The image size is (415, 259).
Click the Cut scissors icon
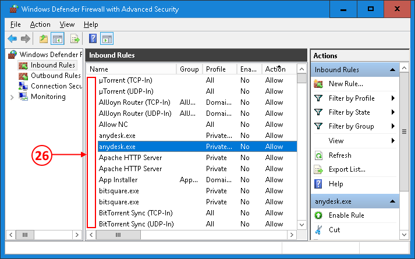tap(318, 230)
